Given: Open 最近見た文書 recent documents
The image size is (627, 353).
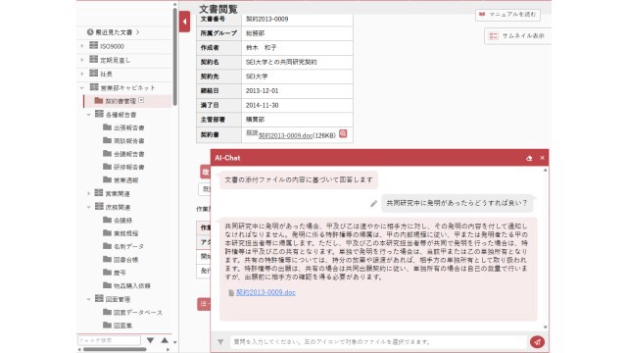Looking at the screenshot, I should point(114,32).
